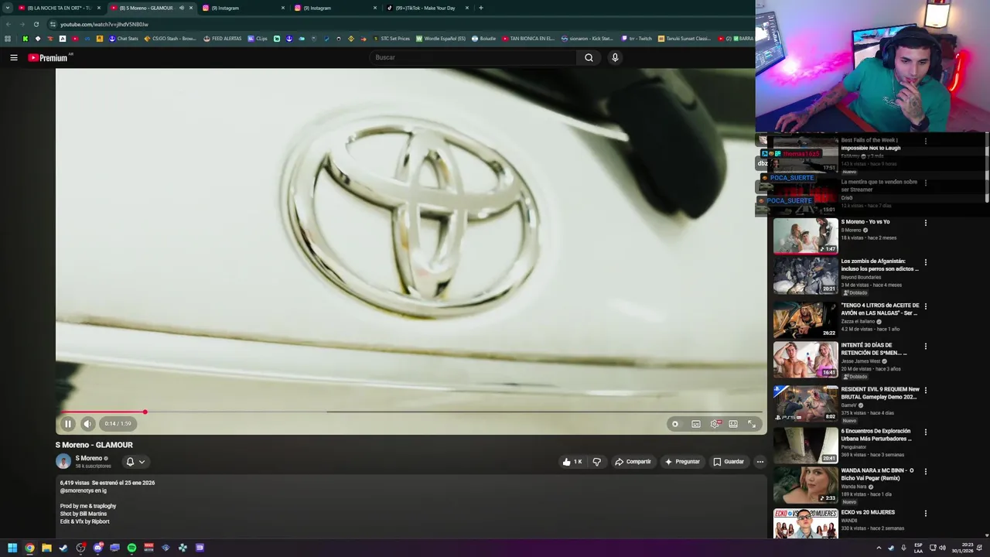Open 'ECKO vs 20 MUJERES' thumbnail
This screenshot has height=557, width=990.
coord(805,524)
